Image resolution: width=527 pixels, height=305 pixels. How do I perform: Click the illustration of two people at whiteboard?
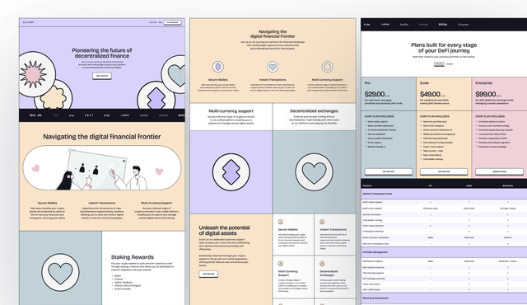(x=102, y=168)
